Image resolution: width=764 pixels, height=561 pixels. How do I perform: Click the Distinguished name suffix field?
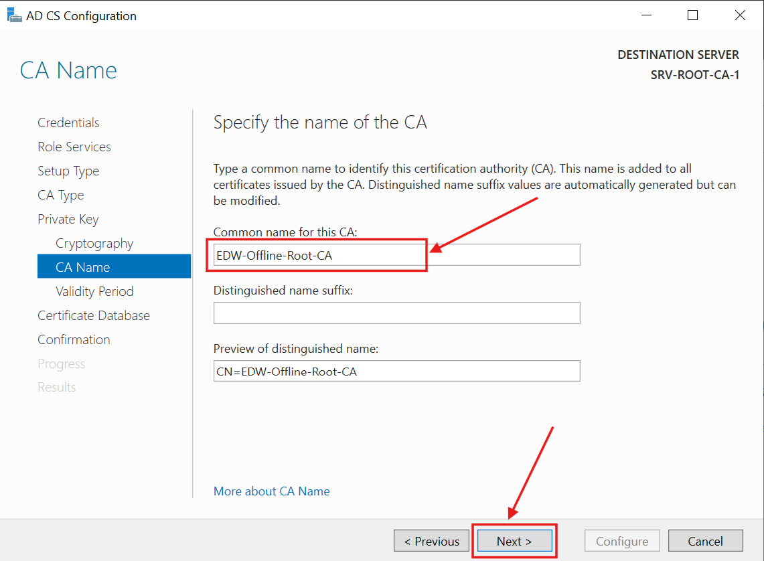point(396,313)
